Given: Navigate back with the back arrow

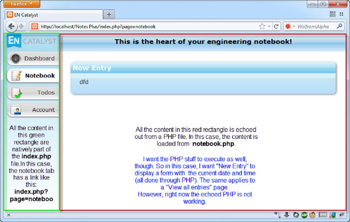Looking at the screenshot, I should 11,26.
